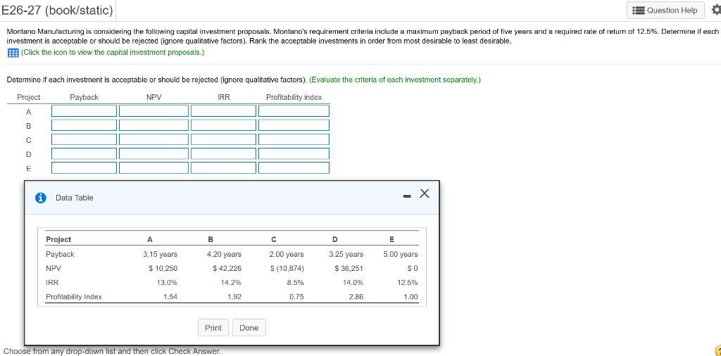Open Project D NPV dropdown
721x356 pixels.
tap(154, 153)
